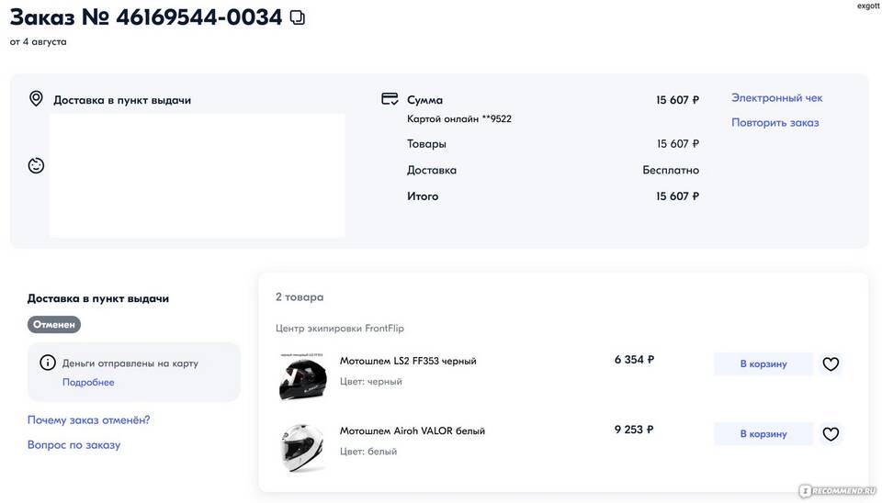The height and width of the screenshot is (503, 882).
Task: Add Airoh VALOR helmet В корзину
Action: coord(763,434)
